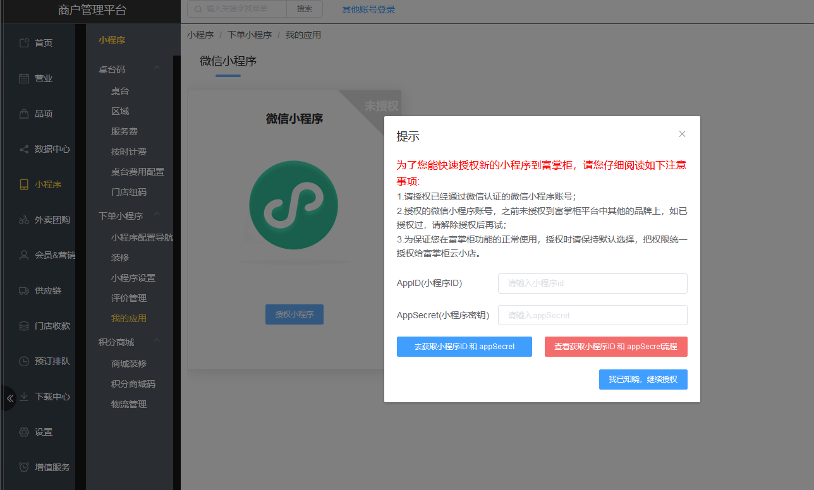The image size is (814, 490).
Task: Open 装修 submenu item
Action: point(120,258)
